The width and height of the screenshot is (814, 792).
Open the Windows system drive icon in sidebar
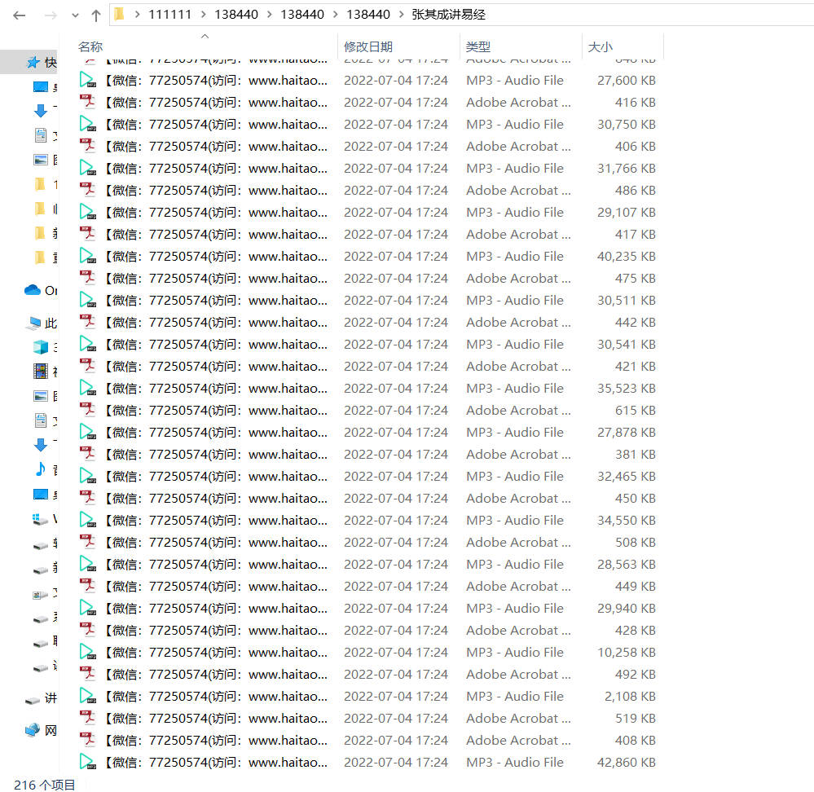pos(41,519)
